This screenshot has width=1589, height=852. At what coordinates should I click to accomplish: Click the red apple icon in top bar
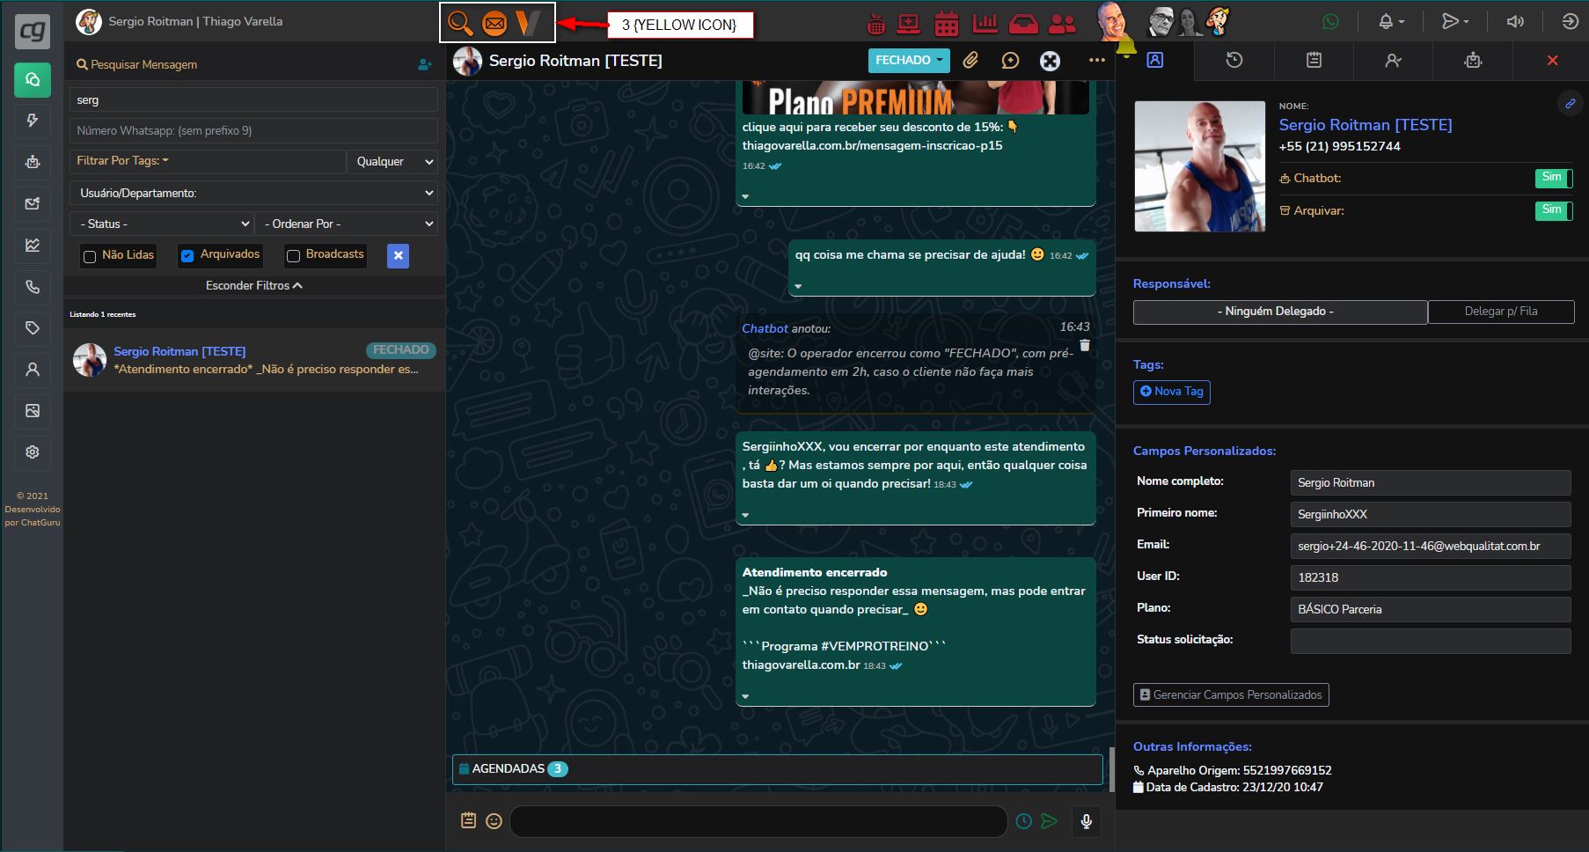pyautogui.click(x=876, y=24)
